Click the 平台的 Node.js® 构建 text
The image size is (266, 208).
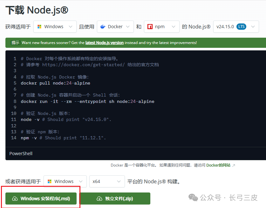[x=154, y=181]
